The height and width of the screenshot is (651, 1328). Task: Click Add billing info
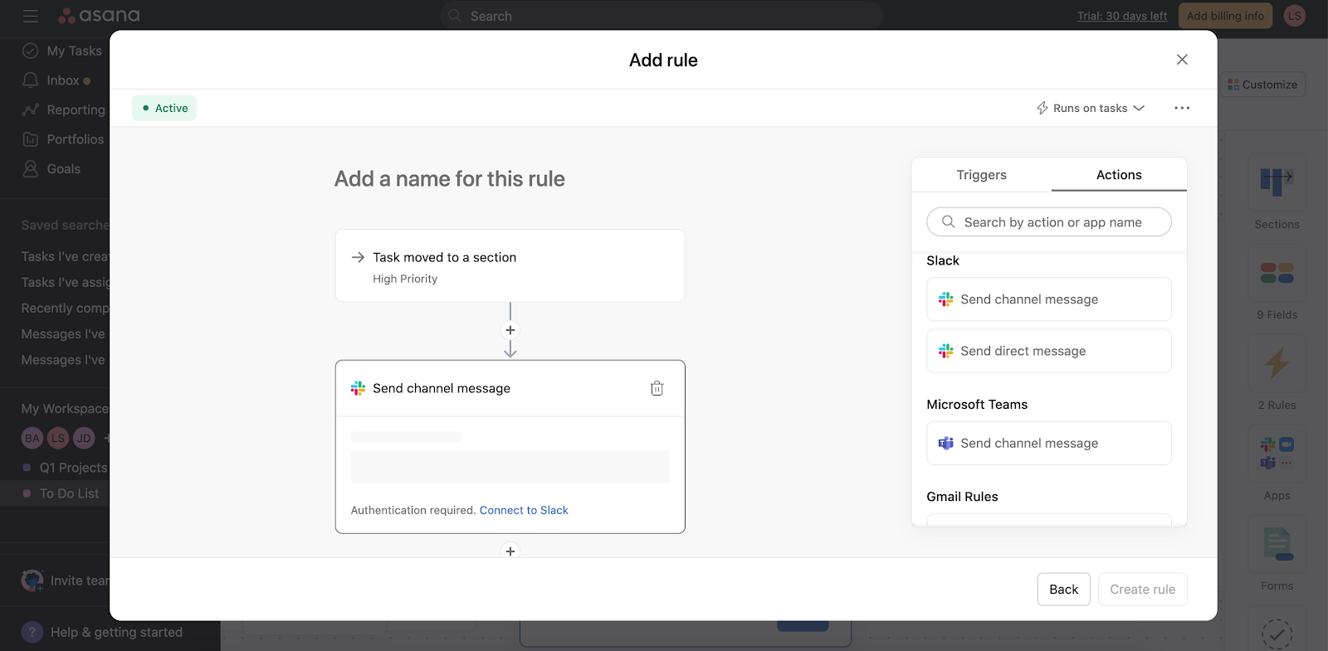coord(1225,16)
